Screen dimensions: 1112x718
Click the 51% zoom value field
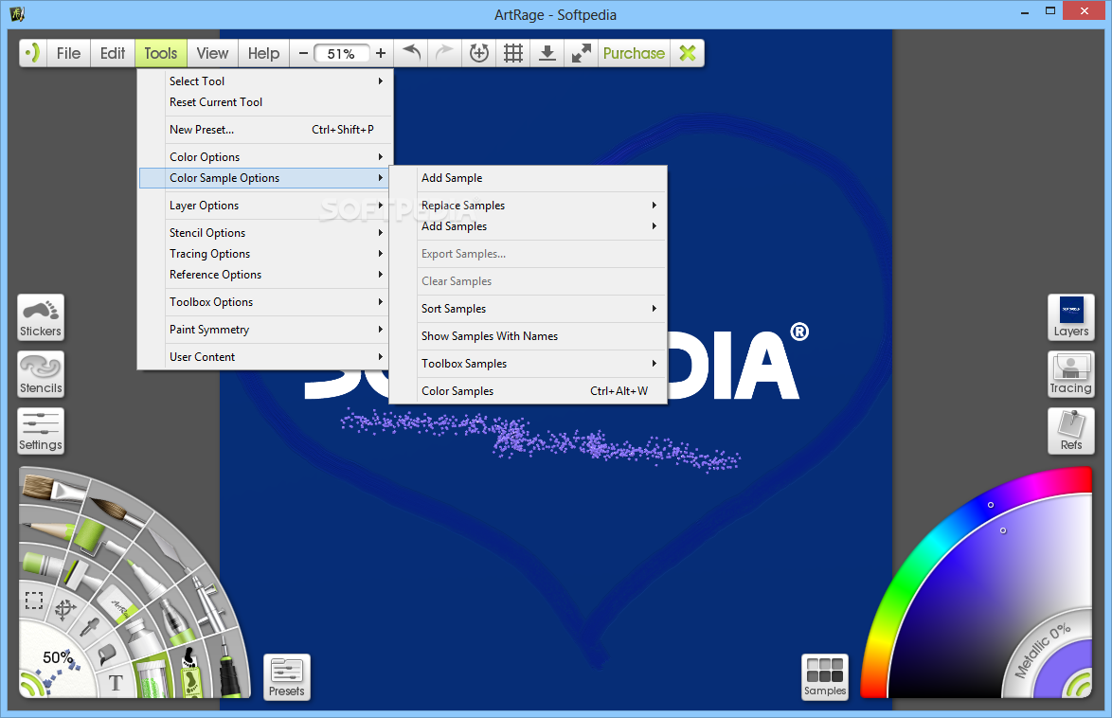[x=341, y=53]
